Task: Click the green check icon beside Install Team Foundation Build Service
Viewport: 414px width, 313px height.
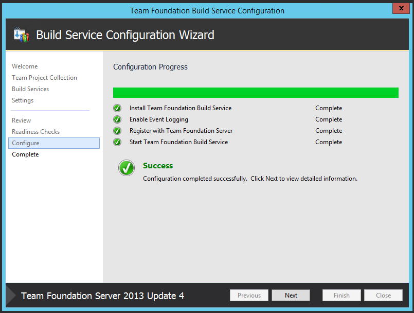Action: tap(117, 108)
